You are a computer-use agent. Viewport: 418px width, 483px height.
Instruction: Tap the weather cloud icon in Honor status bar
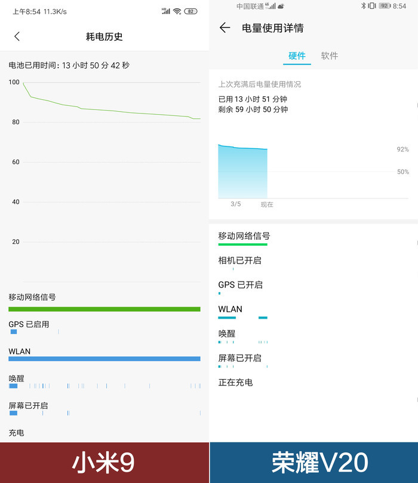(281, 6)
